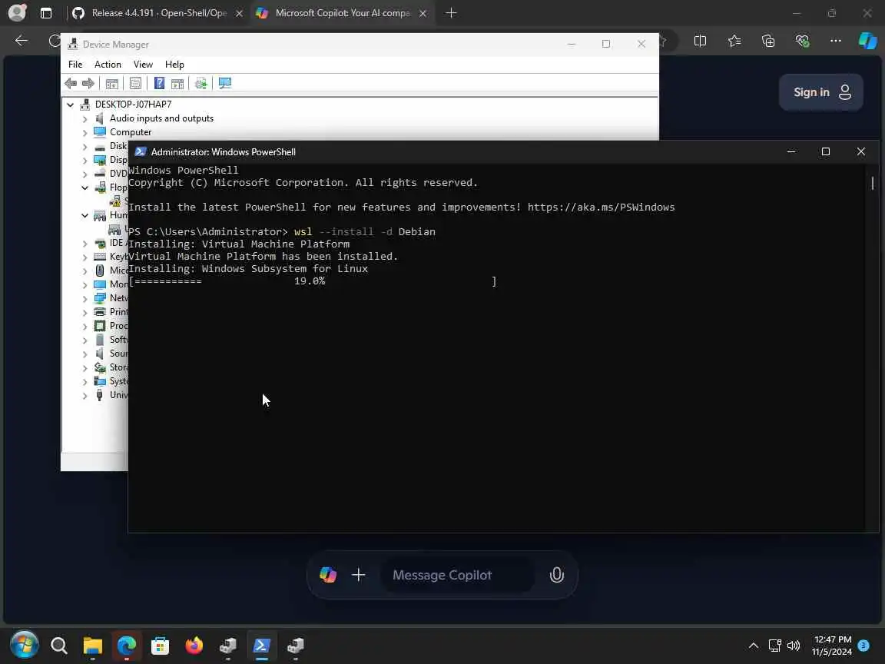This screenshot has height=664, width=885.
Task: Expand Display adapters node chevron
Action: pyautogui.click(x=85, y=161)
